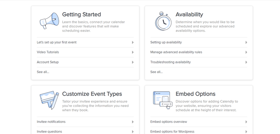Click arrow beside Manage advanced availability rules
This screenshot has height=134, width=280.
(x=246, y=52)
